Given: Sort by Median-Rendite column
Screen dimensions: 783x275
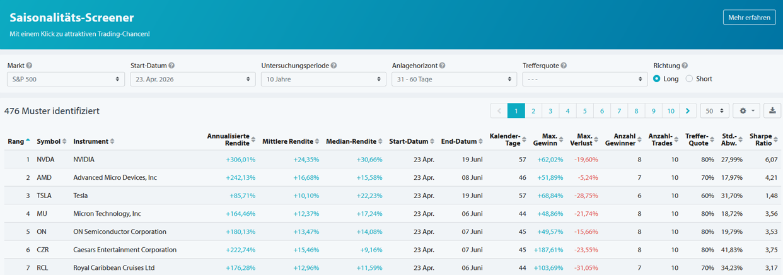Looking at the screenshot, I should 355,141.
